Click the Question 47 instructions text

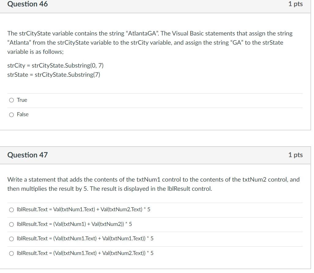[153, 184]
